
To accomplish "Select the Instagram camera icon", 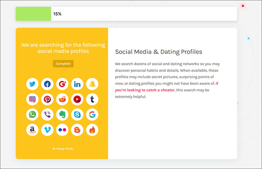I will [x=32, y=99].
